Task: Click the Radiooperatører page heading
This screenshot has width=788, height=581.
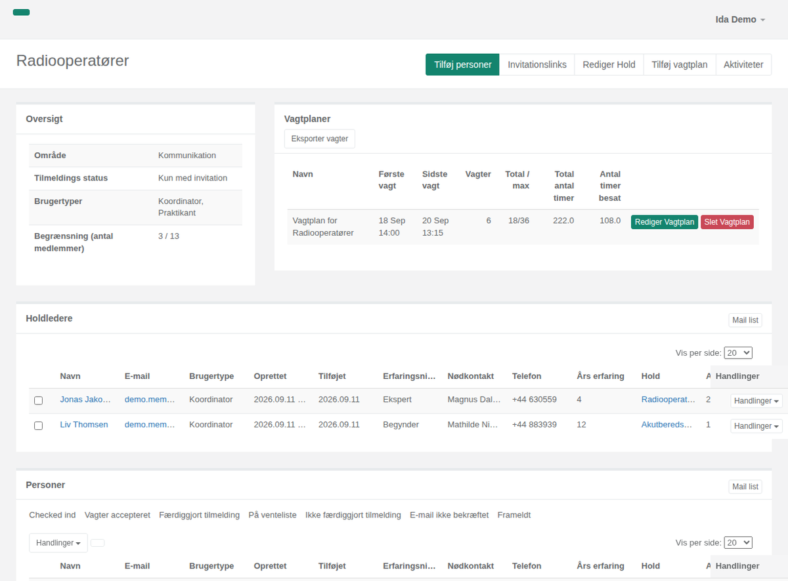Action: 73,61
